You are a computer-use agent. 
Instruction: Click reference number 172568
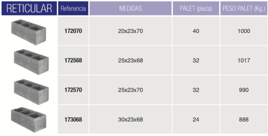pyautogui.click(x=73, y=60)
